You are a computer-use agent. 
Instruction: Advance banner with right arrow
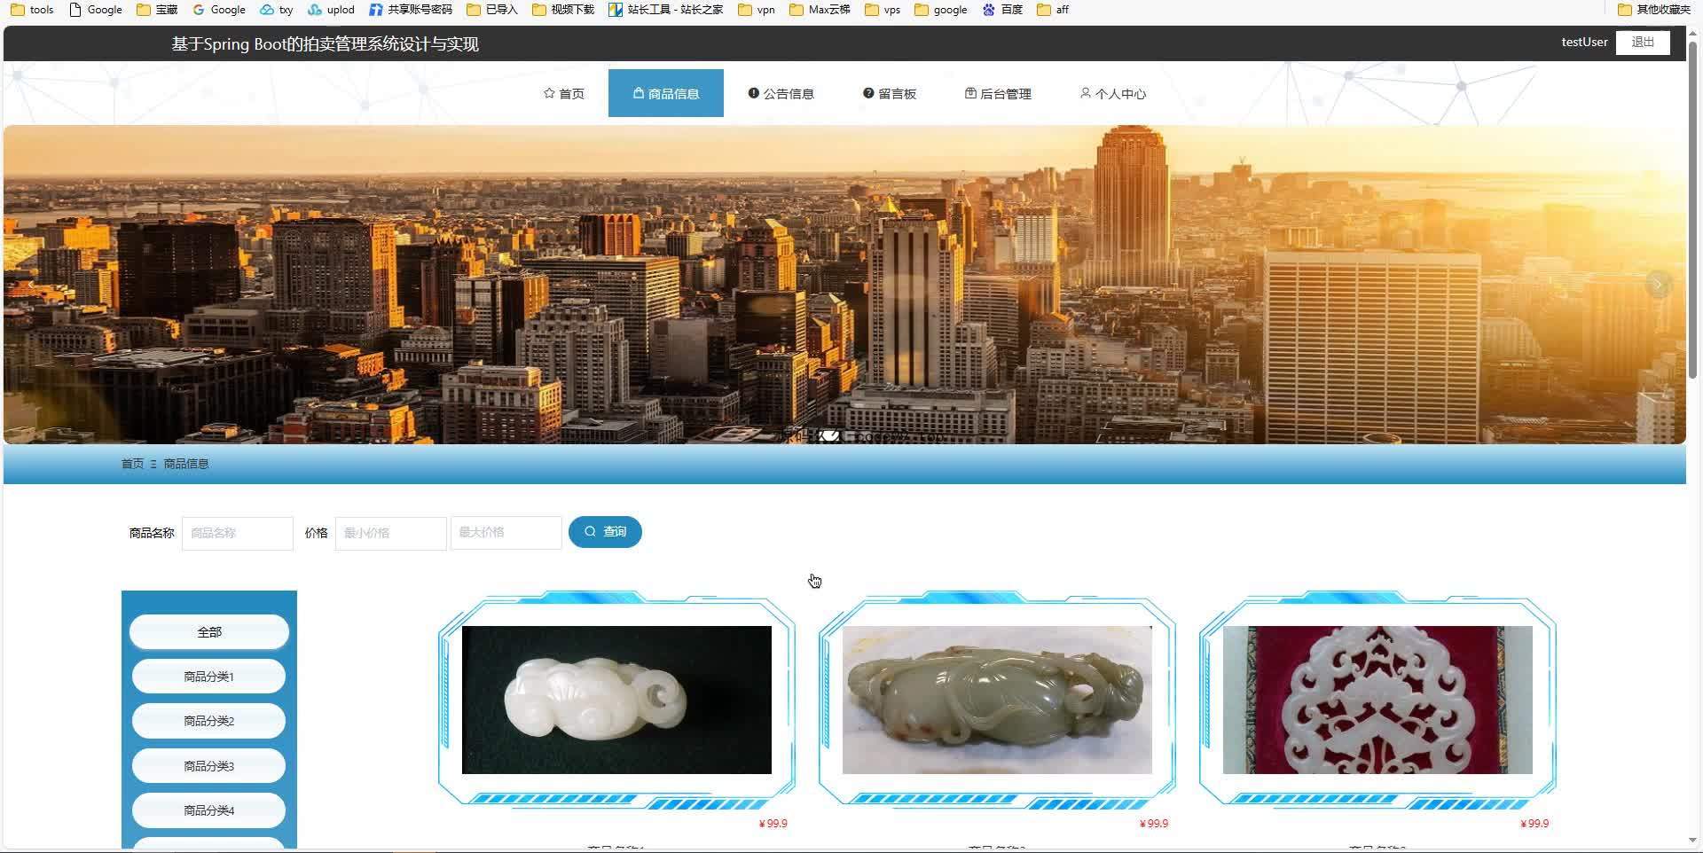[x=1658, y=284]
